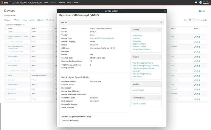Sort by the Name column arrow
Image resolution: width=211 pixels, height=130 pixels.
pyautogui.click(x=13, y=29)
